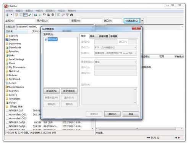
Task: Select the Documents folder in local list
Action: (13, 43)
